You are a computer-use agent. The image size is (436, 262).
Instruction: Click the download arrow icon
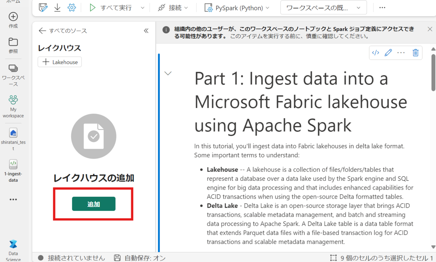point(57,8)
